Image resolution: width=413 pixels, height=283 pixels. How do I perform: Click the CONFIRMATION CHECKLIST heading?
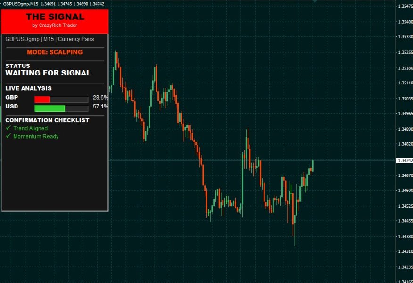pos(47,120)
